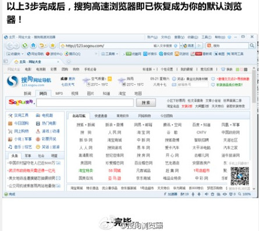The width and height of the screenshot is (259, 231).
Task: Open the 网易·邮箱 link
Action: point(143,125)
